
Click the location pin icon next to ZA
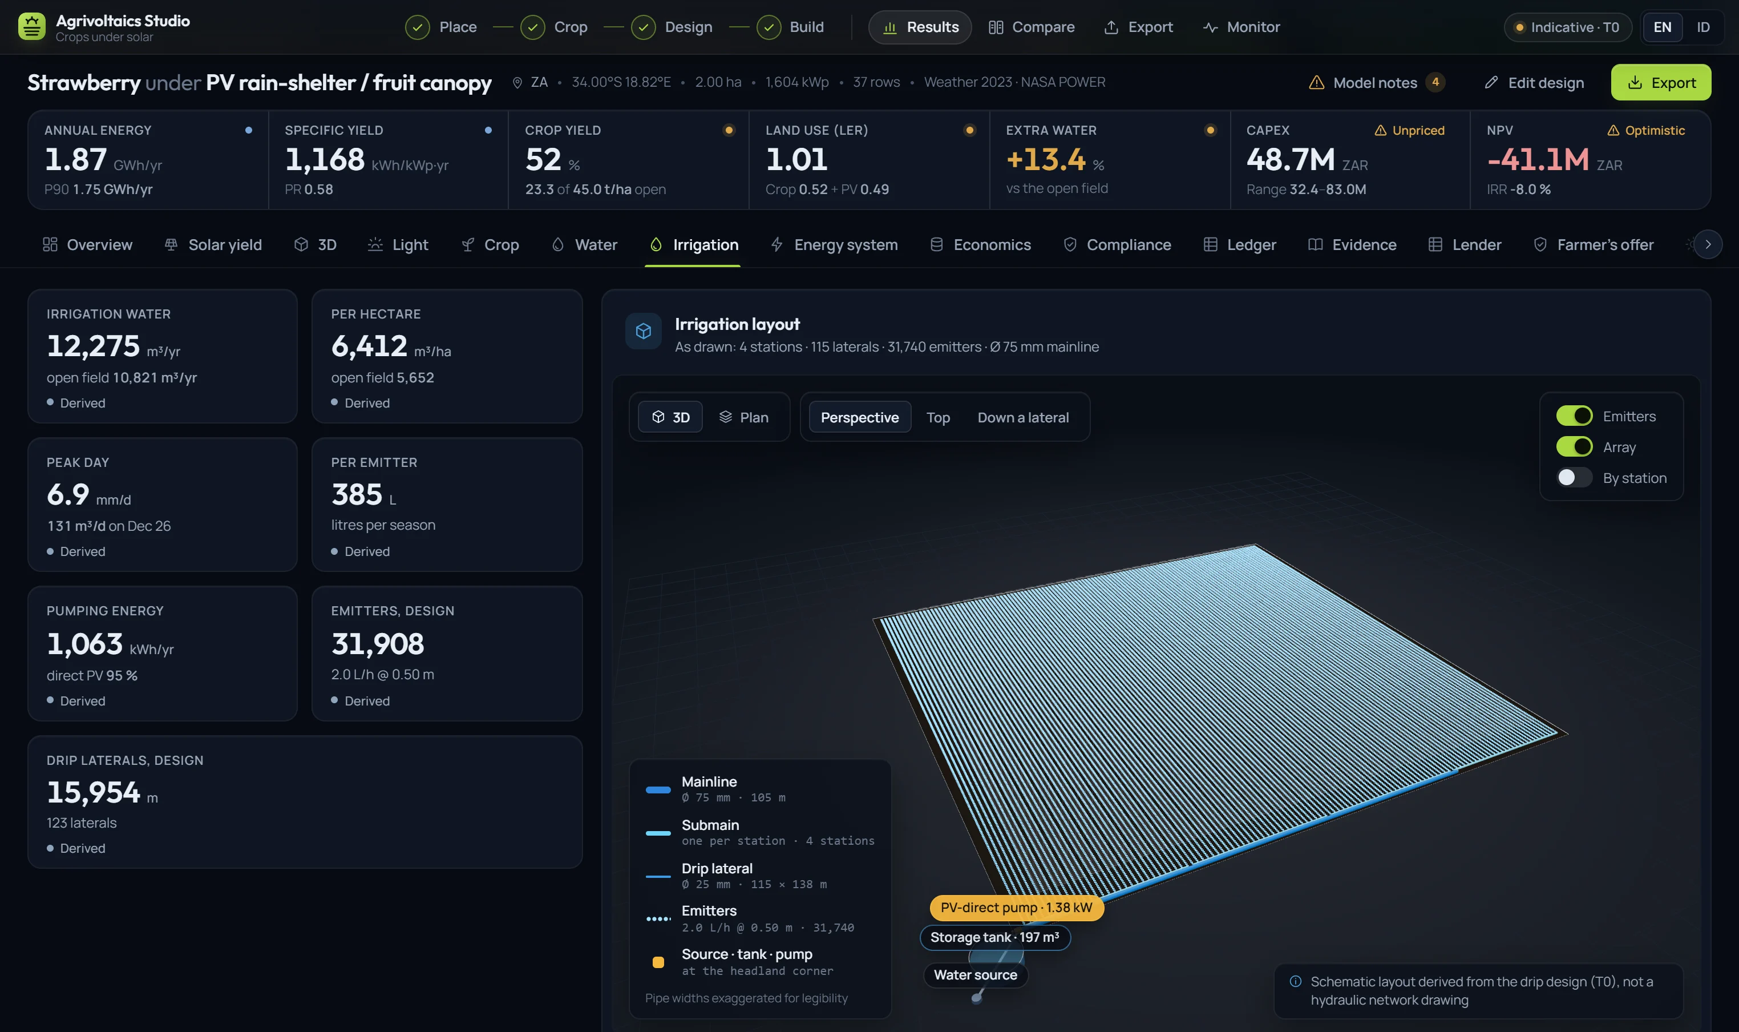[517, 83]
